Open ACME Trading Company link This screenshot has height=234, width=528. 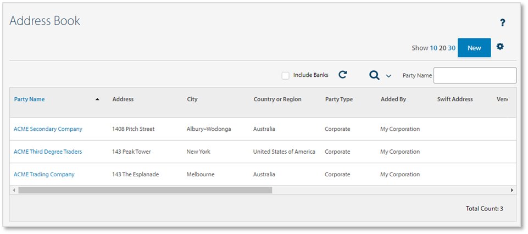44,174
